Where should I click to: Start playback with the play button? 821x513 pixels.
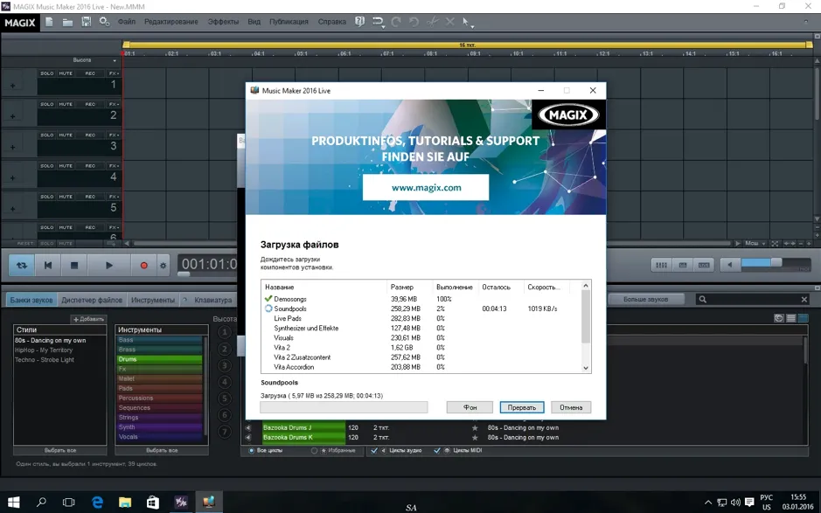coord(109,266)
